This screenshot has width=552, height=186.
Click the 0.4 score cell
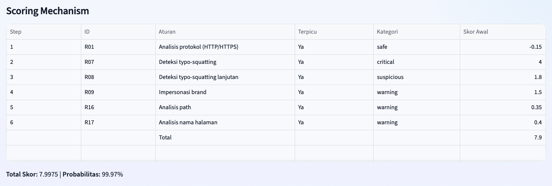pyautogui.click(x=503, y=123)
